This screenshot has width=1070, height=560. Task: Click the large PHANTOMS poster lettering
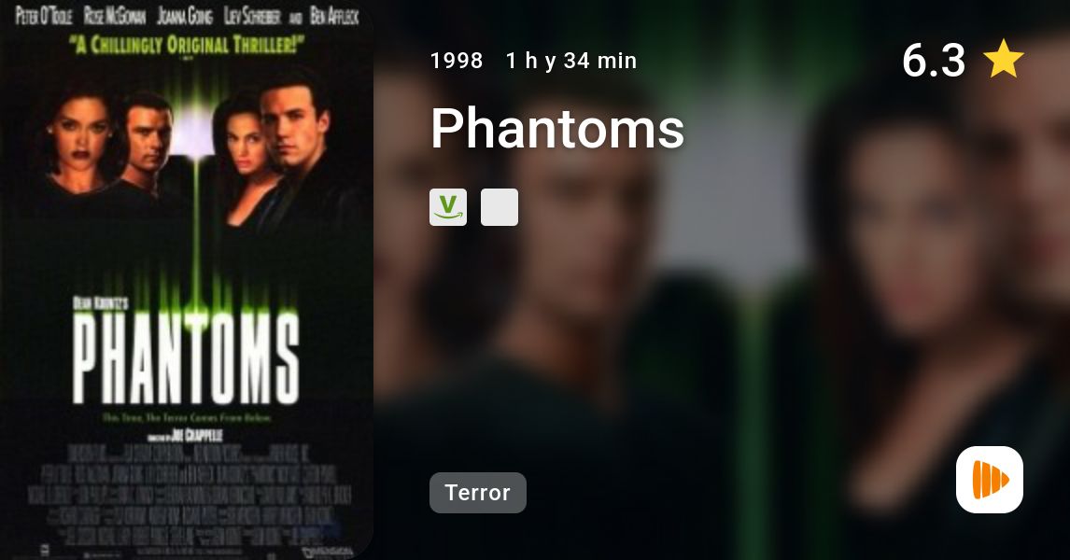coord(186,357)
